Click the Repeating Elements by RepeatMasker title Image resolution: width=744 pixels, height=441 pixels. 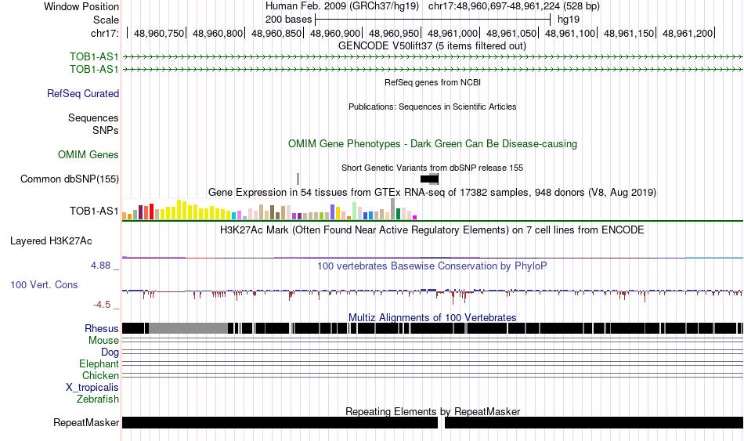(433, 411)
